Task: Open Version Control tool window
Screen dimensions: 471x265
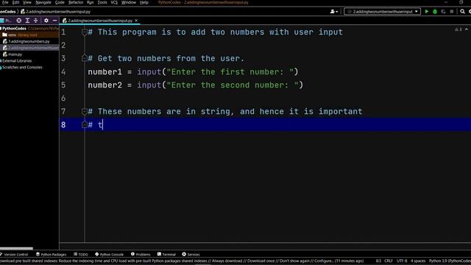Action: pyautogui.click(x=14, y=254)
